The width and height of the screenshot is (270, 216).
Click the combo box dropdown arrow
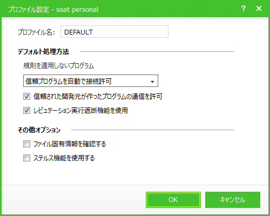click(x=152, y=82)
